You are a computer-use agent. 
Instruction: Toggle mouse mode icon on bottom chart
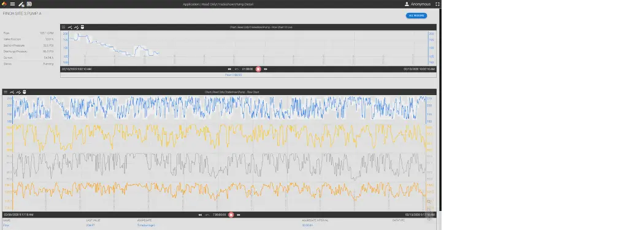tap(25, 92)
